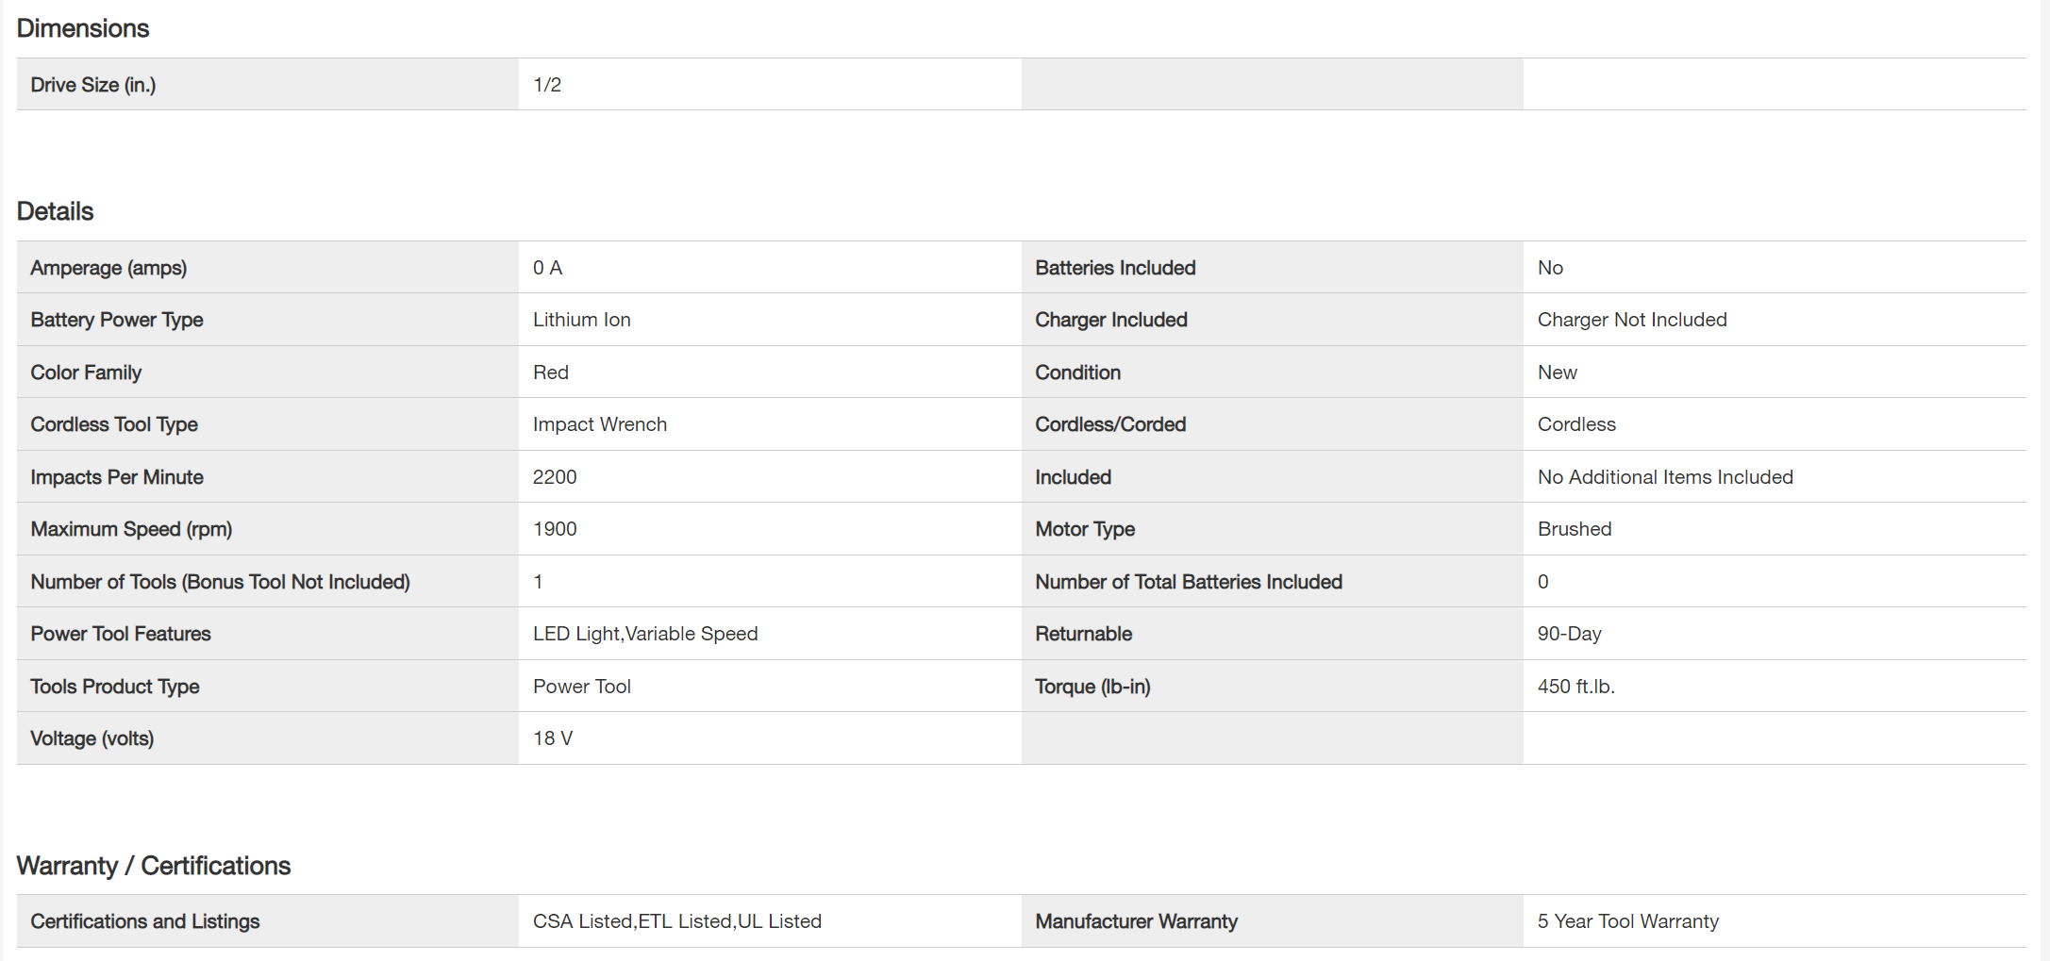The image size is (2050, 961).
Task: Select the 18 V value
Action: tap(553, 738)
